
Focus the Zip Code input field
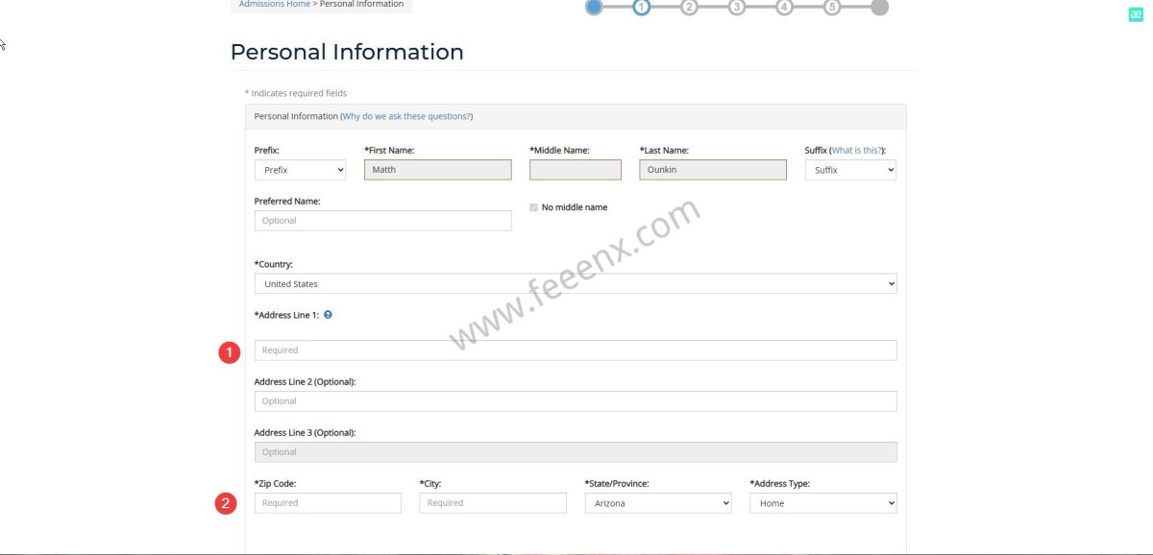(328, 503)
